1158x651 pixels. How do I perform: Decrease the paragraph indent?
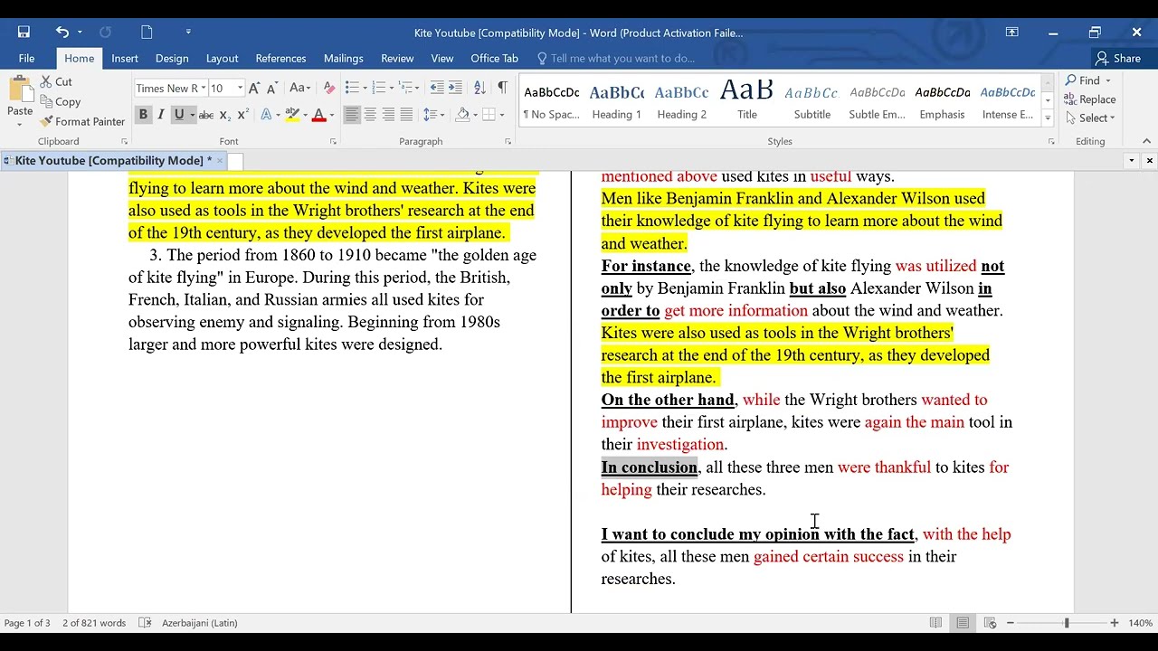437,88
